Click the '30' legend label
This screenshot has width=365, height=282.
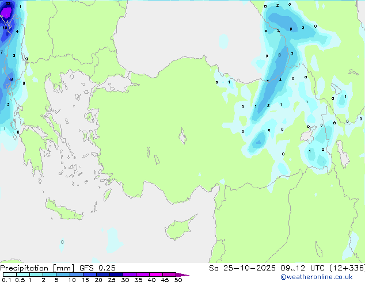pos(125,280)
